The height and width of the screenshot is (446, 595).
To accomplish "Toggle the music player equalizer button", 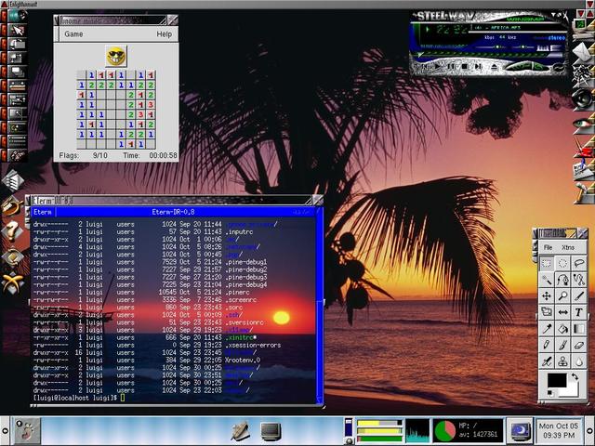I will (x=543, y=47).
